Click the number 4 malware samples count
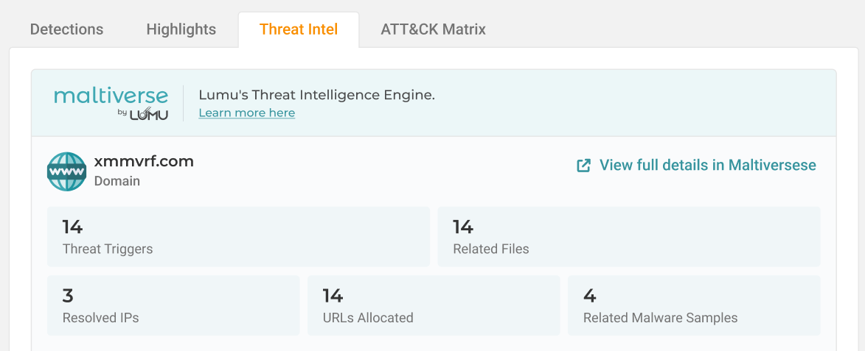This screenshot has width=865, height=351. 589,296
